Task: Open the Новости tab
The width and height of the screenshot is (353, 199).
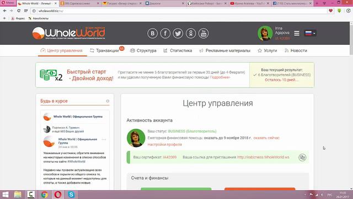Action: [x=296, y=50]
